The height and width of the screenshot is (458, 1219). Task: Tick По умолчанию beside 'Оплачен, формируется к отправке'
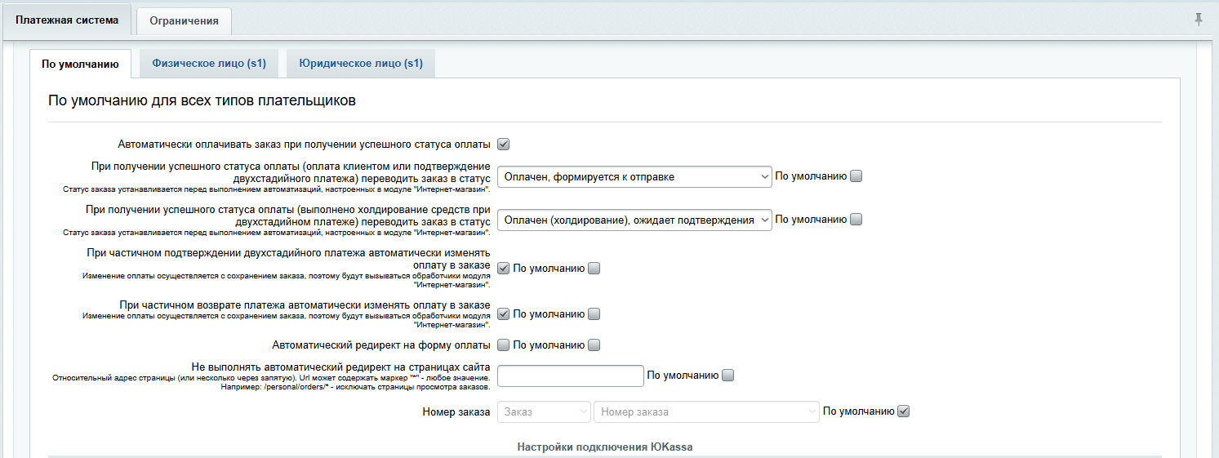click(856, 176)
